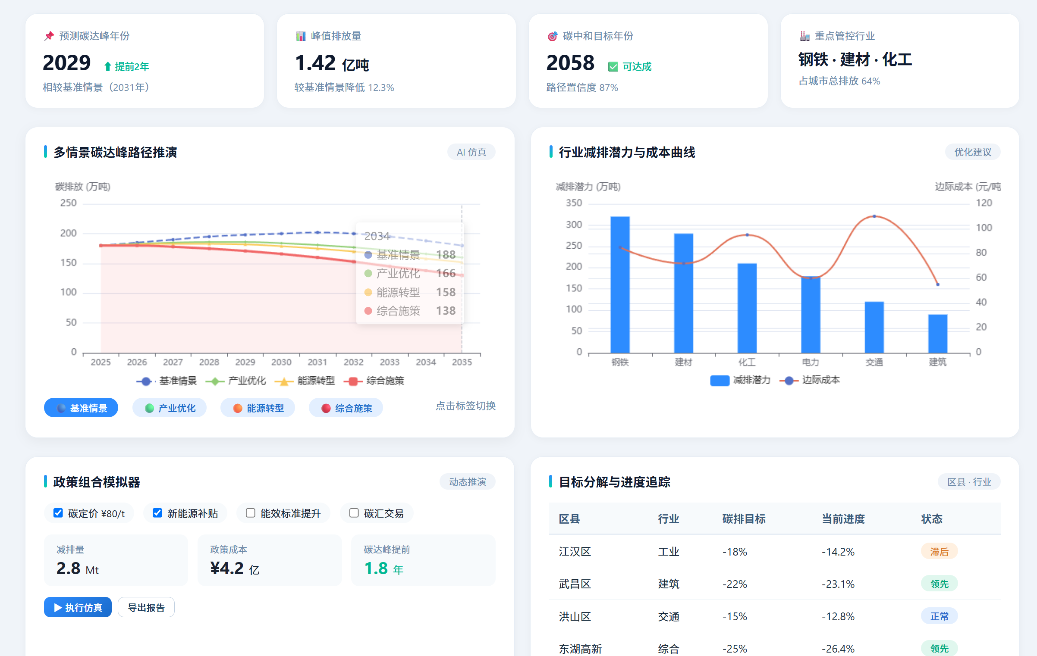
Task: Click the pushpin icon beside 预测碳达峰年份
Action: click(49, 36)
